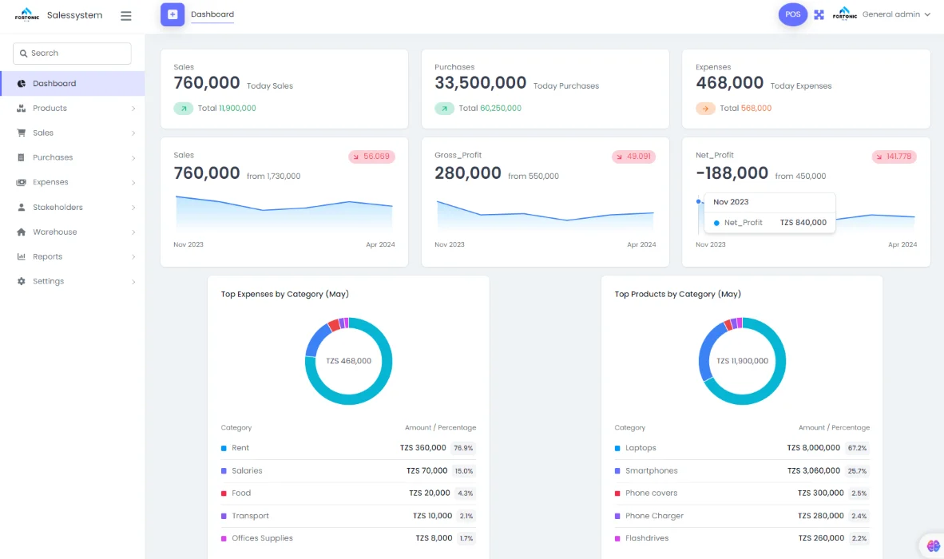Viewport: 944px width, 559px height.
Task: Select the Reports bar-chart icon
Action: (x=19, y=256)
